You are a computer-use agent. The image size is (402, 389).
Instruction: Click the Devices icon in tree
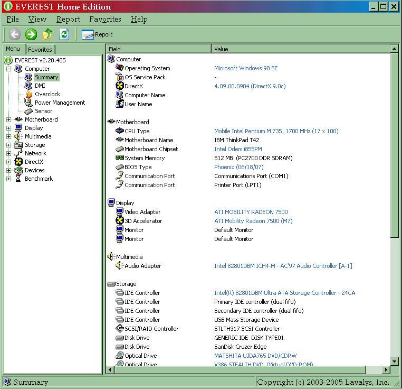coord(18,170)
